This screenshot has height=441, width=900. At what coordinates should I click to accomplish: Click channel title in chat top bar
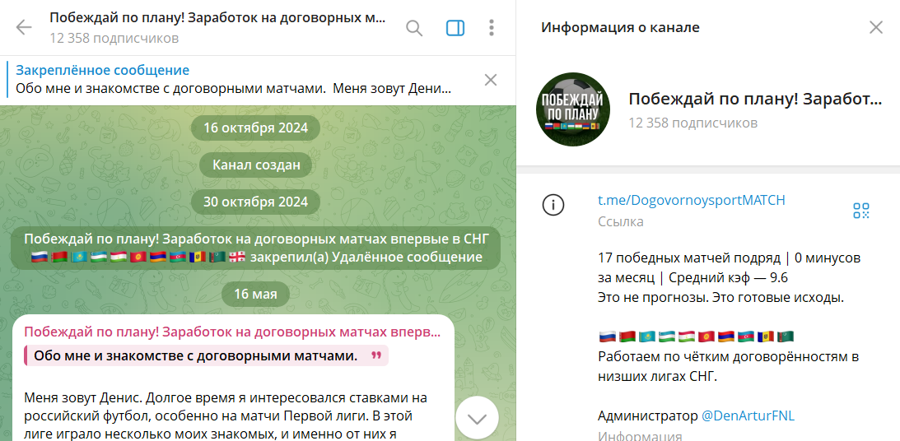tap(216, 18)
